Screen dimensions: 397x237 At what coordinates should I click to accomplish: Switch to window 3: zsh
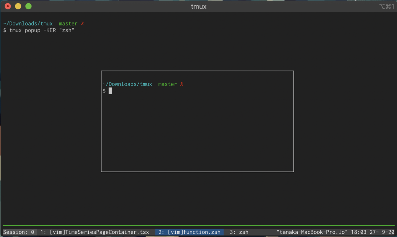pyautogui.click(x=238, y=232)
